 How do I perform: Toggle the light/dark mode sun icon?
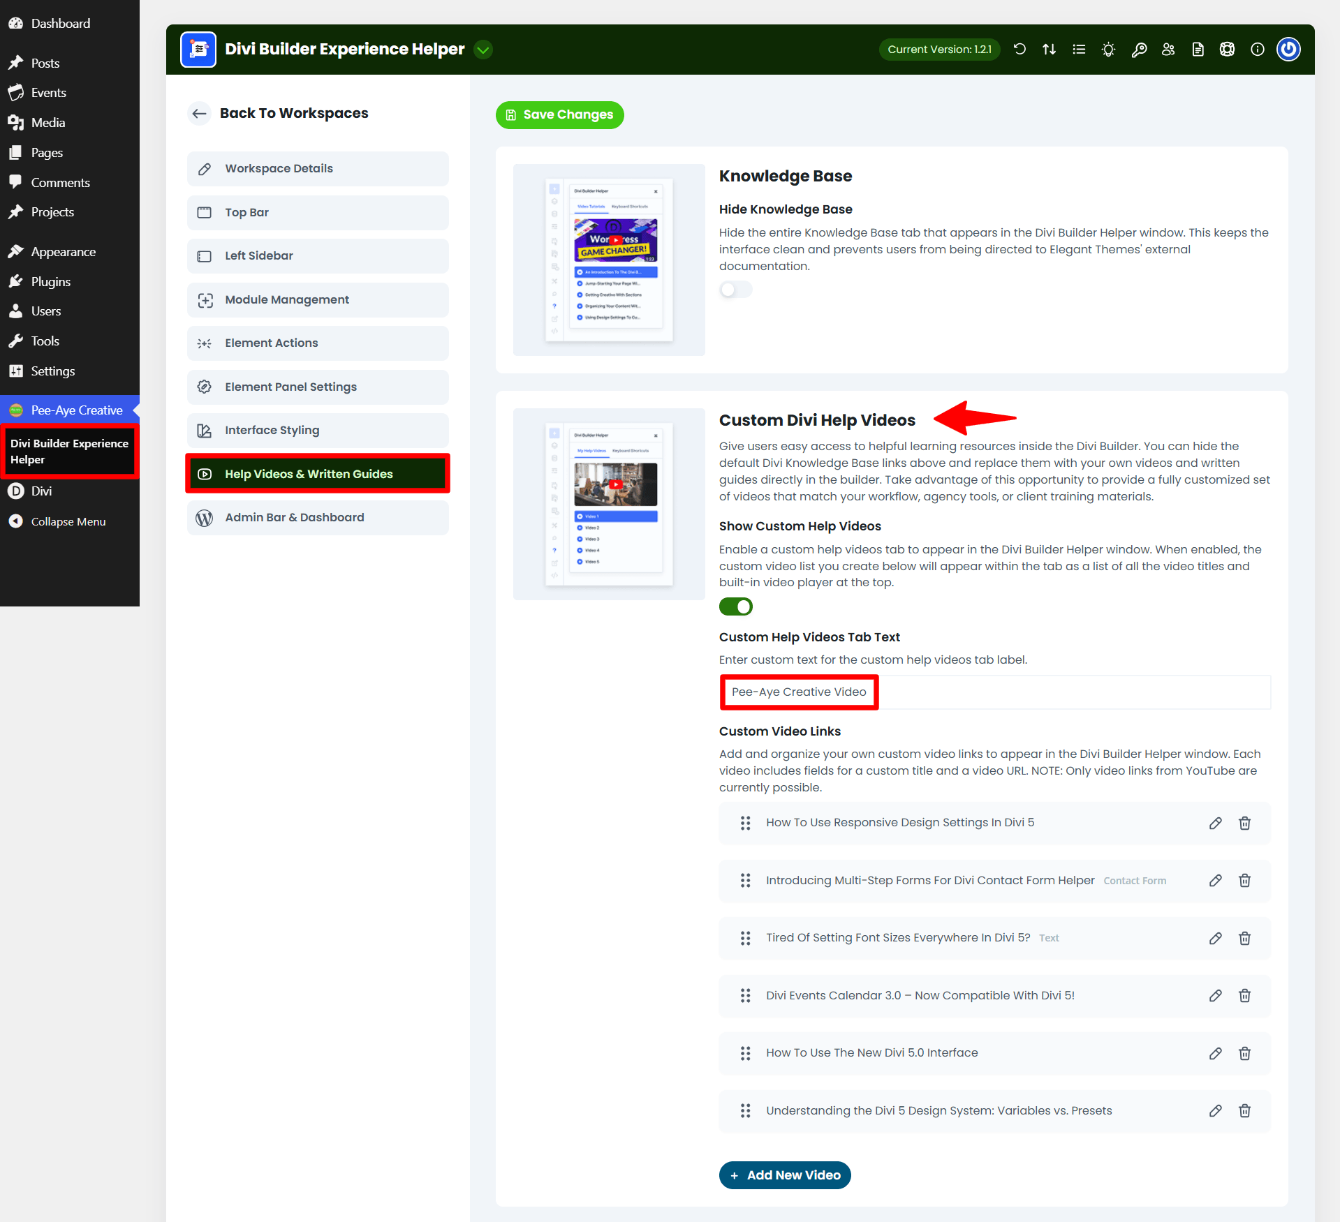[x=1108, y=49]
